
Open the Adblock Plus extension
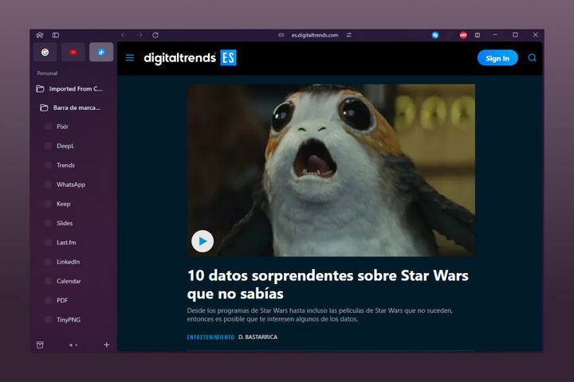click(463, 35)
